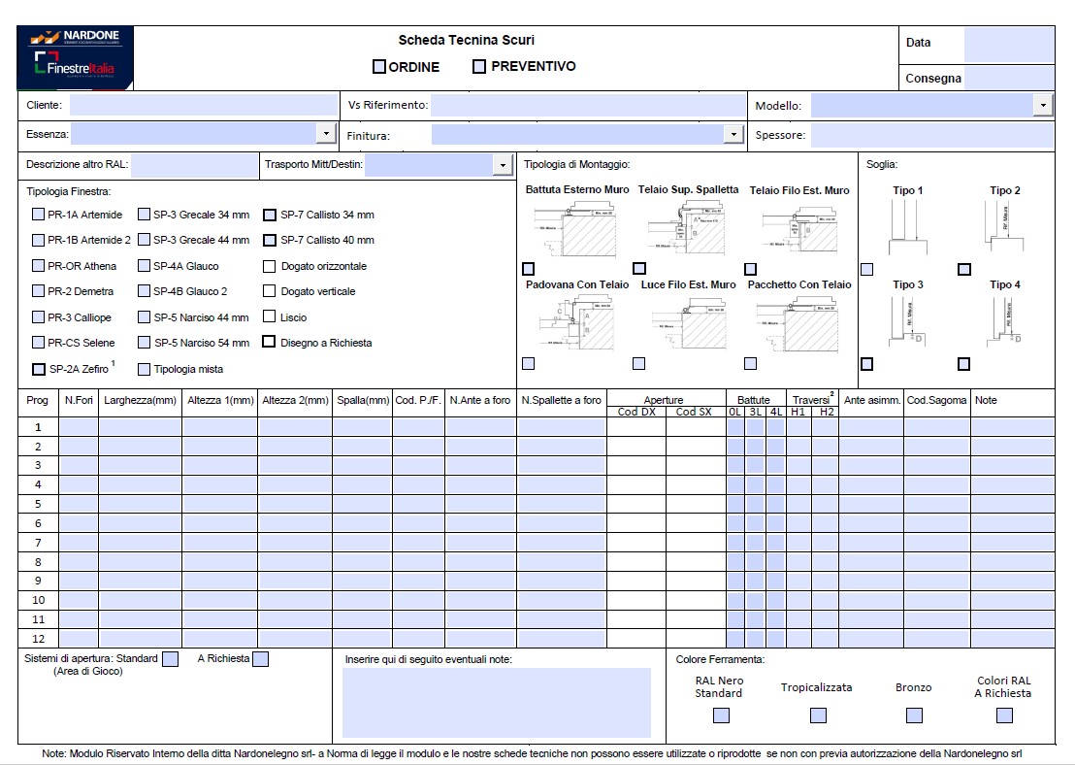1075x765 pixels.
Task: Select Bronzo hardware color checkbox
Action: point(914,715)
